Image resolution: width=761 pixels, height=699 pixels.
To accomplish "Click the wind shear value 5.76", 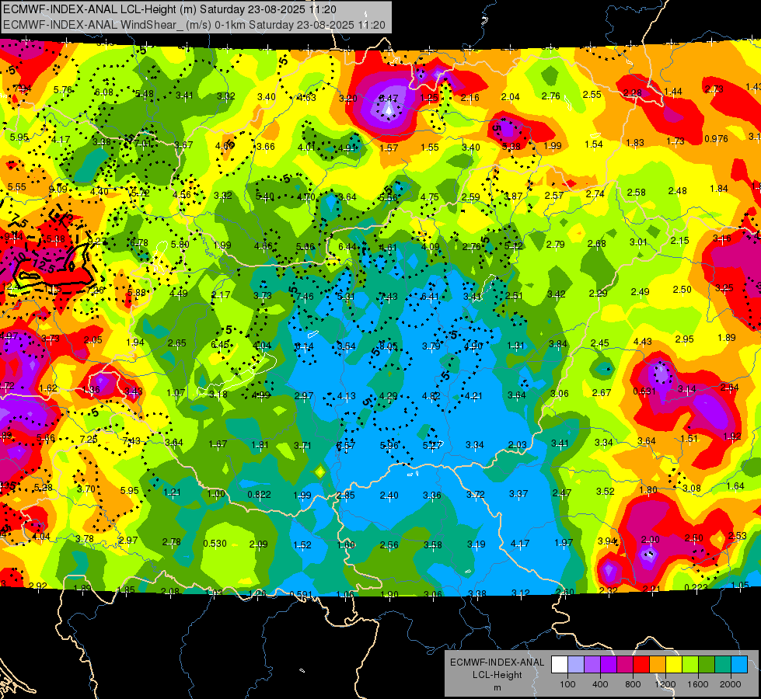I will click(63, 90).
